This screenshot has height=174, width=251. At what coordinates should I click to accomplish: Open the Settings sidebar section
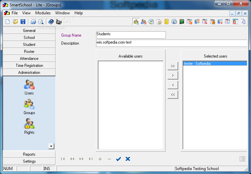pyautogui.click(x=29, y=161)
